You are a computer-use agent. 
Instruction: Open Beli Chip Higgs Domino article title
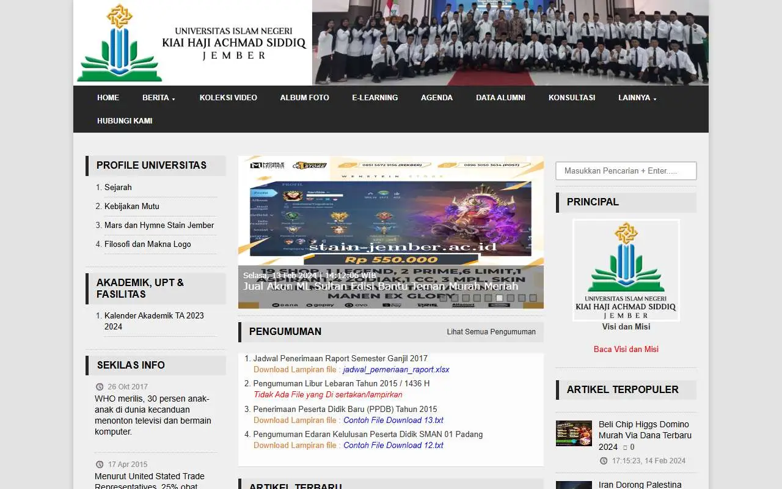click(644, 435)
